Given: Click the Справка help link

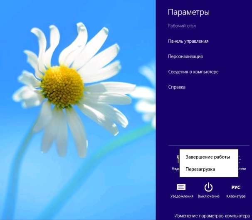Looking at the screenshot, I should pos(176,87).
